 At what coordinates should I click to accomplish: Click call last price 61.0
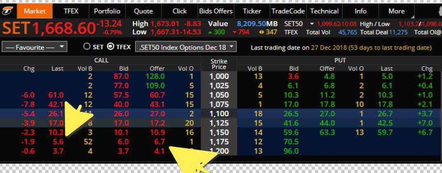tap(56, 95)
